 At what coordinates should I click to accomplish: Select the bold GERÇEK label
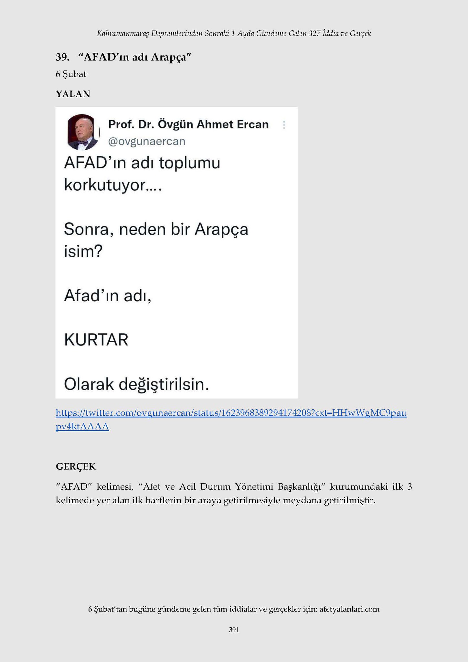point(76,466)
